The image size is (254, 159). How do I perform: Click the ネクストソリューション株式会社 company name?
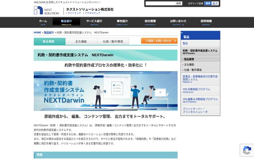coord(90,9)
